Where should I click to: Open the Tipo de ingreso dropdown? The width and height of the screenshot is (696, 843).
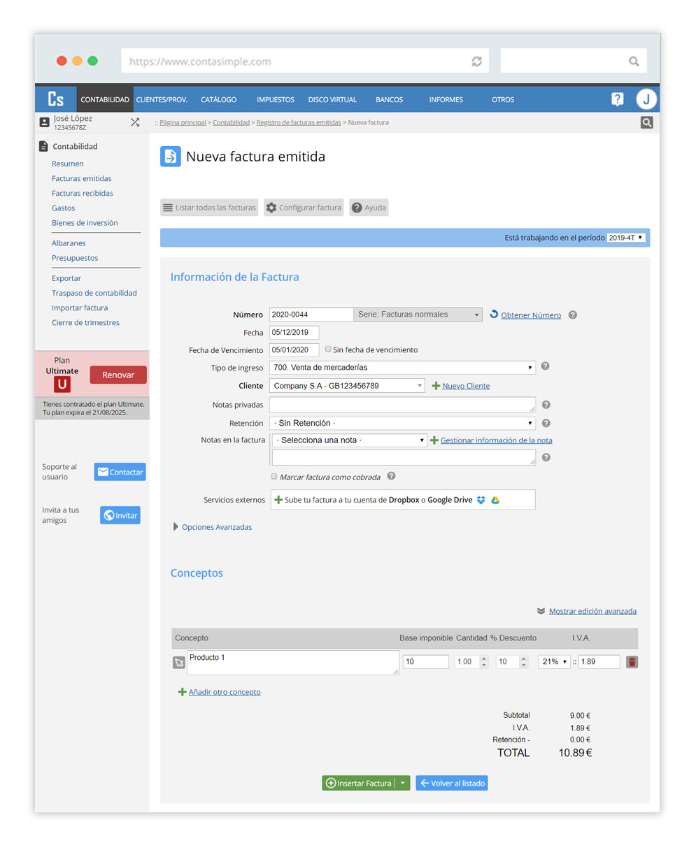[x=402, y=367]
